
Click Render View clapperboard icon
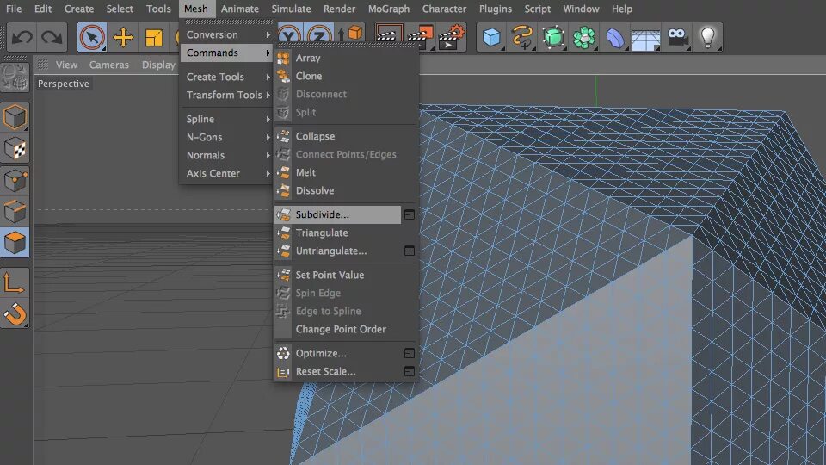tap(389, 37)
